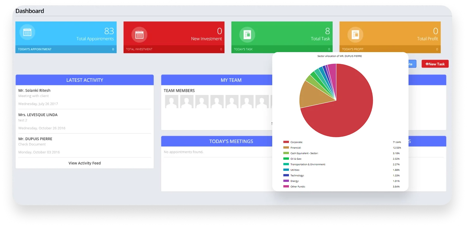This screenshot has height=227, width=467.
Task: Click the Wednesday, October 26 2016 date
Action: 42,128
